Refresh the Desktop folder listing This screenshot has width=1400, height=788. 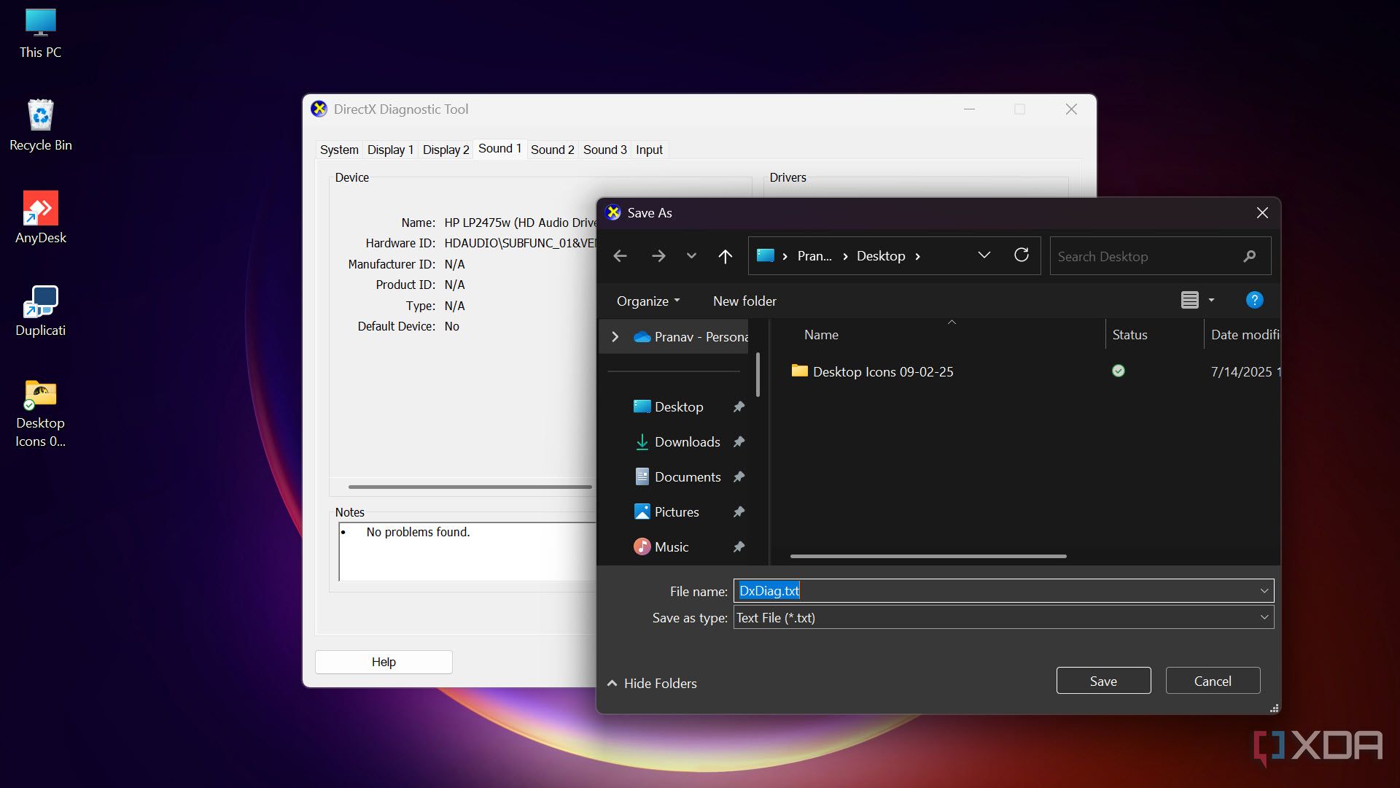tap(1022, 255)
